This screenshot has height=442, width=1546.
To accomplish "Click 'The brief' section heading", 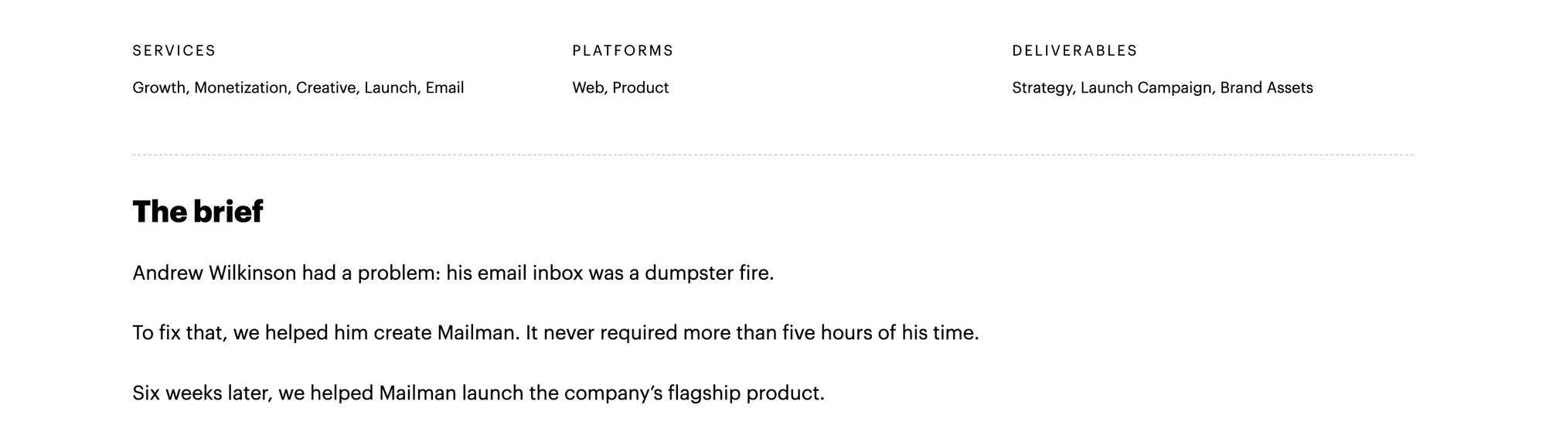I will [x=198, y=212].
